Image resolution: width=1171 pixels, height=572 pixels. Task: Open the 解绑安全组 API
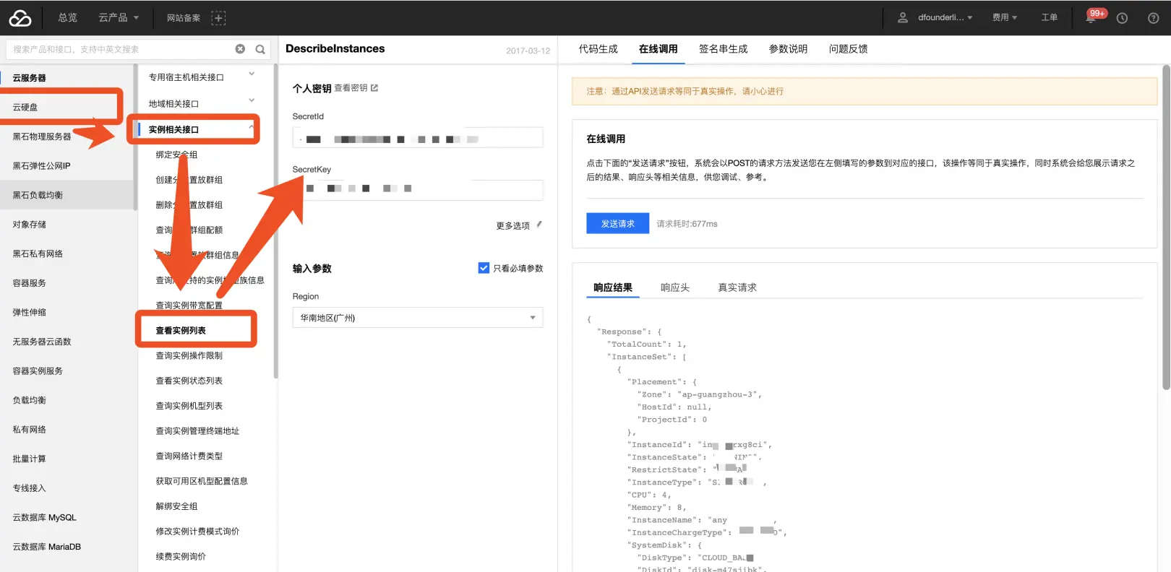point(176,506)
